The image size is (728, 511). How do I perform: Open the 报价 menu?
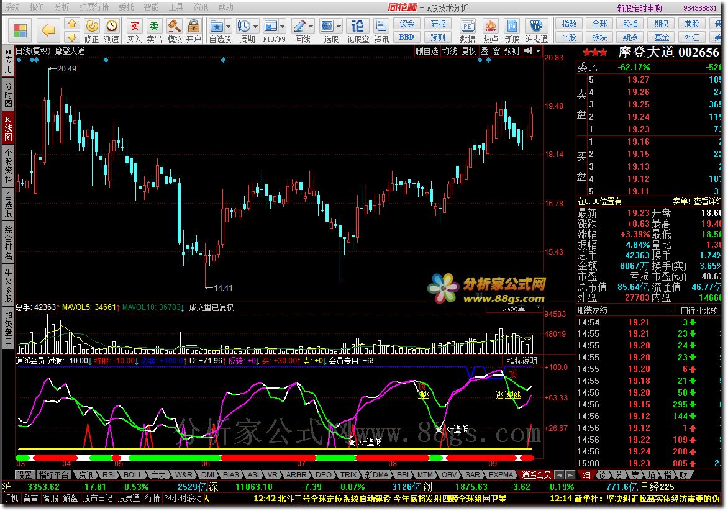click(x=37, y=7)
